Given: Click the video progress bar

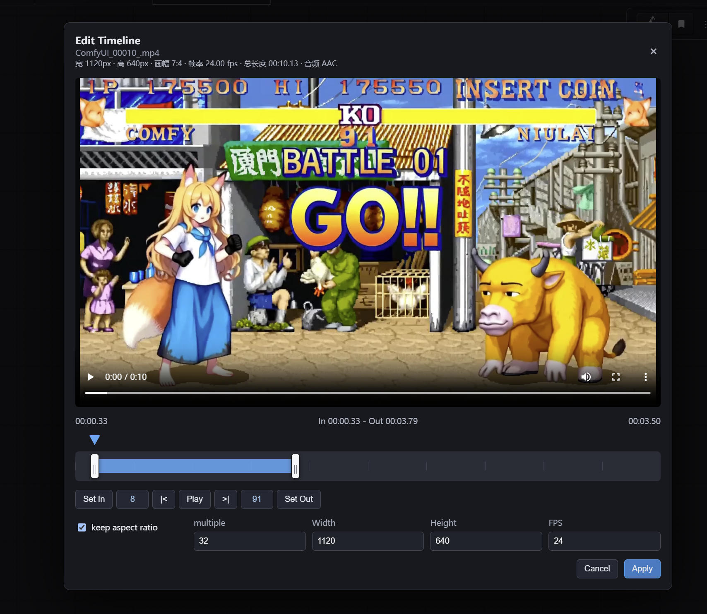Looking at the screenshot, I should [368, 393].
